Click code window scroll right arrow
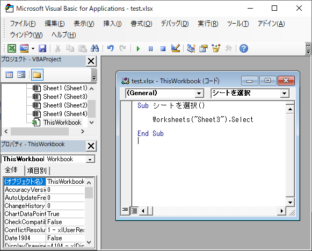This screenshot has height=251, width=312. [x=281, y=211]
